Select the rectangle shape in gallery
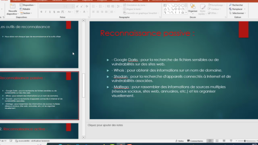 point(176,5)
